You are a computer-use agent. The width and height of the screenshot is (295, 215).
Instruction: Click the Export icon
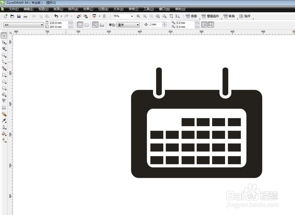86,16
